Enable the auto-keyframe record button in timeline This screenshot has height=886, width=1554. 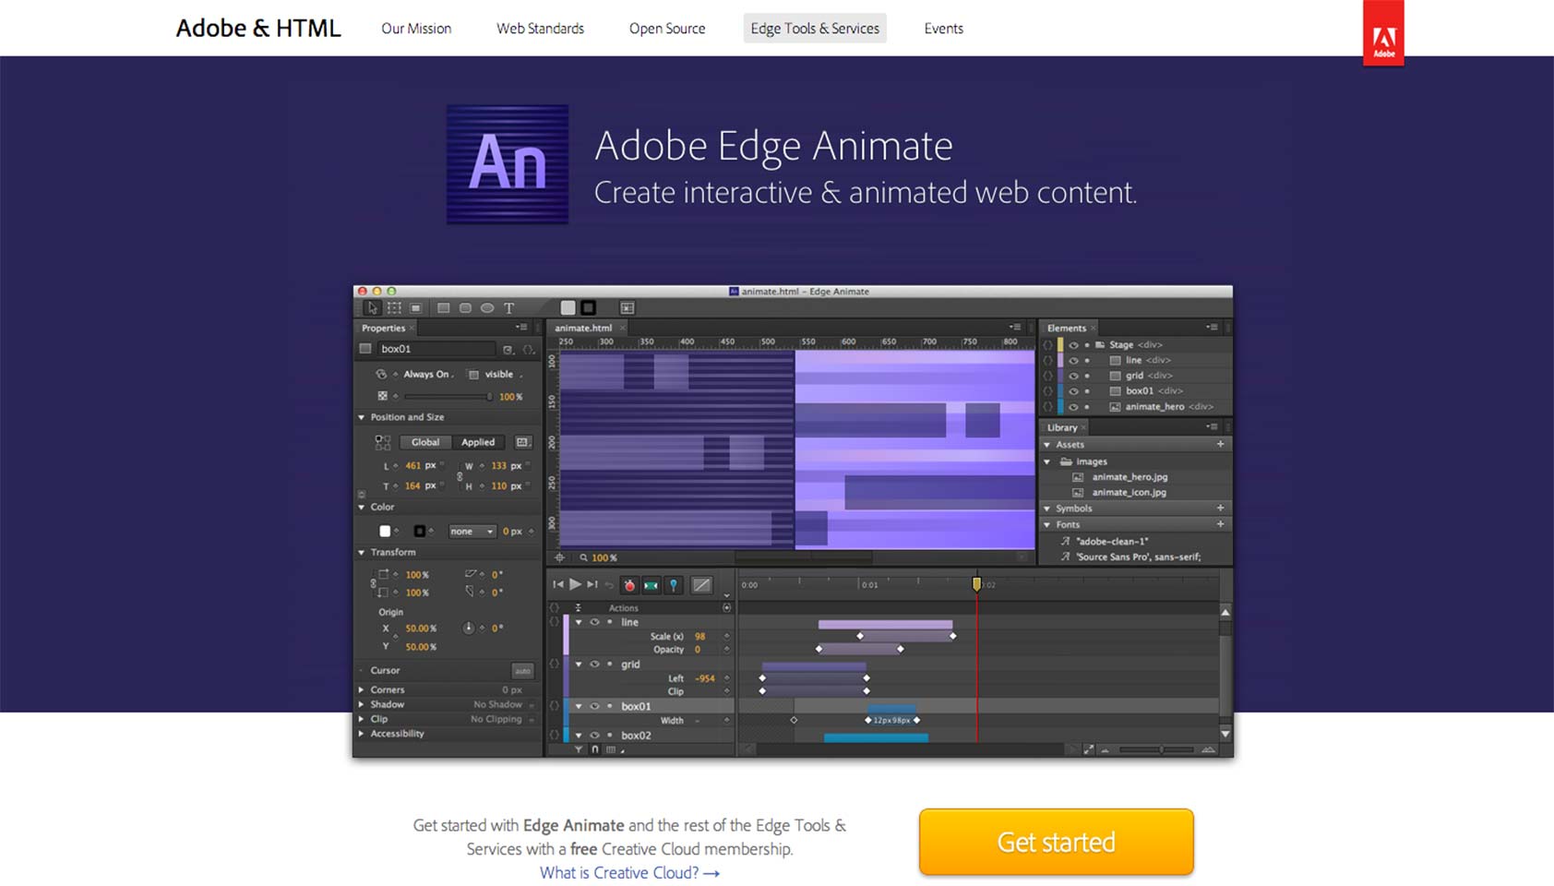point(628,584)
